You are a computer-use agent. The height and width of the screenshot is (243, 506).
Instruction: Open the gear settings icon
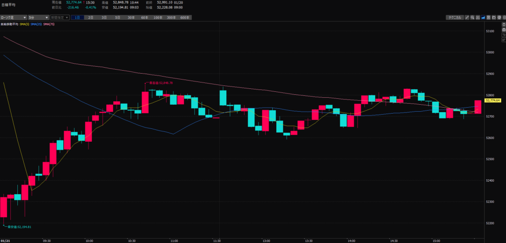click(x=504, y=17)
